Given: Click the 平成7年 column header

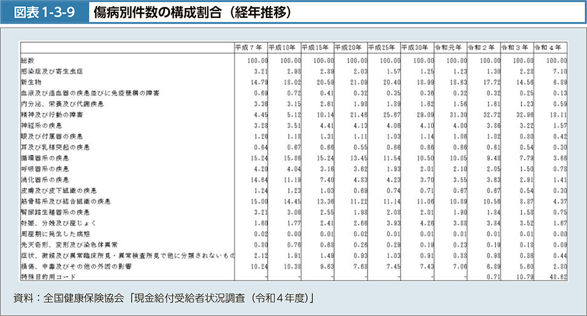Looking at the screenshot, I should (x=250, y=47).
